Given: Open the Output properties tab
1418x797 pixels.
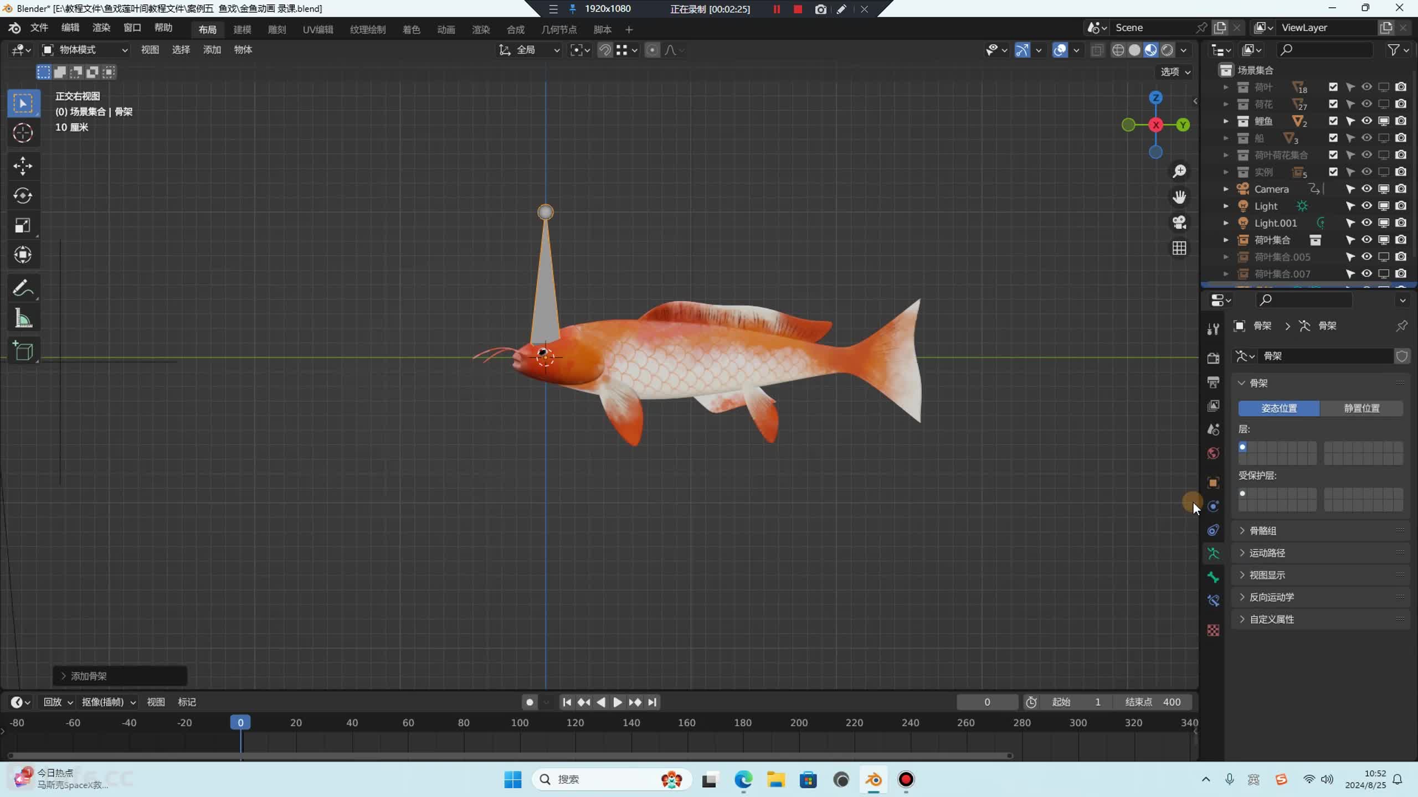Looking at the screenshot, I should (x=1213, y=382).
